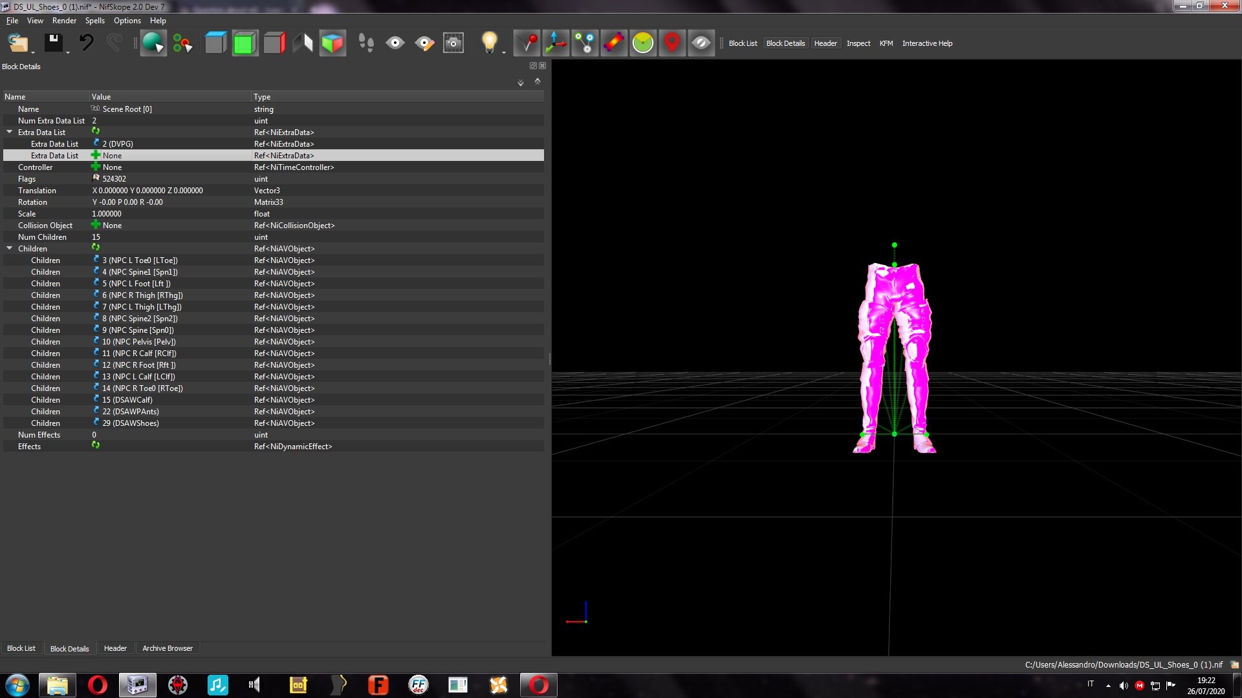The height and width of the screenshot is (698, 1242).
Task: Activate Walk mode footprints icon
Action: [x=366, y=43]
